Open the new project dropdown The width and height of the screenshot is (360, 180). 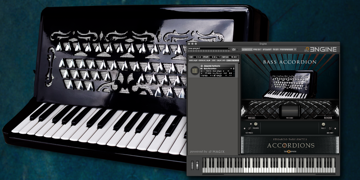[229, 48]
